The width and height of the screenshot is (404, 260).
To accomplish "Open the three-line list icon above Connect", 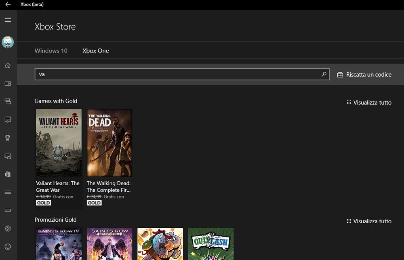I will point(8,192).
